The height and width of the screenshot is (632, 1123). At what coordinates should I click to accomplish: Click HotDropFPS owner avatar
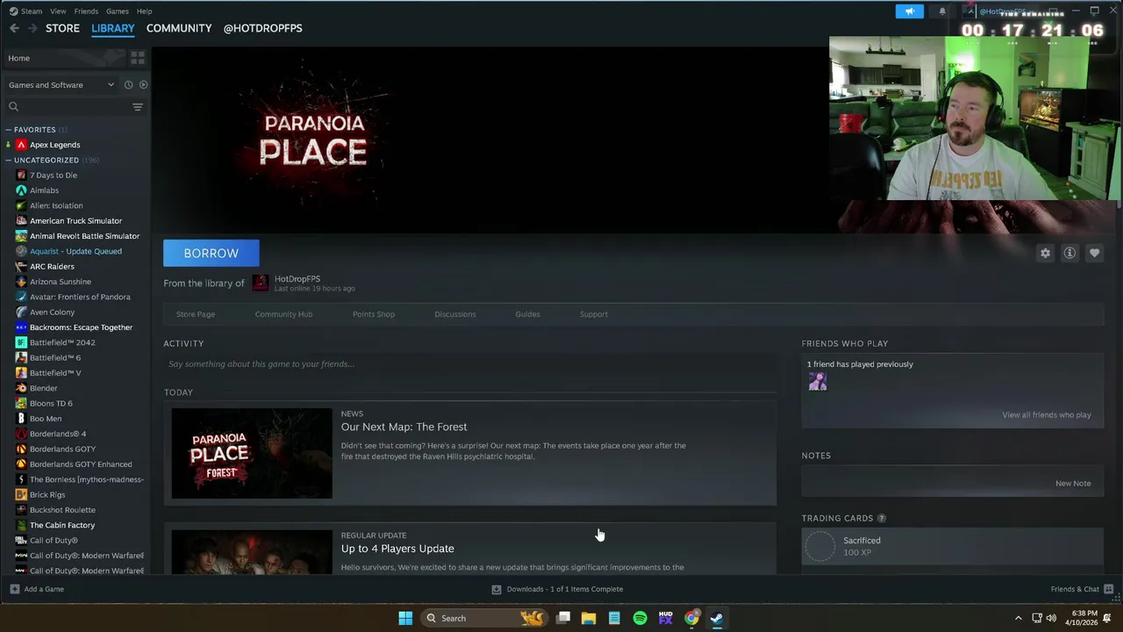pos(261,283)
